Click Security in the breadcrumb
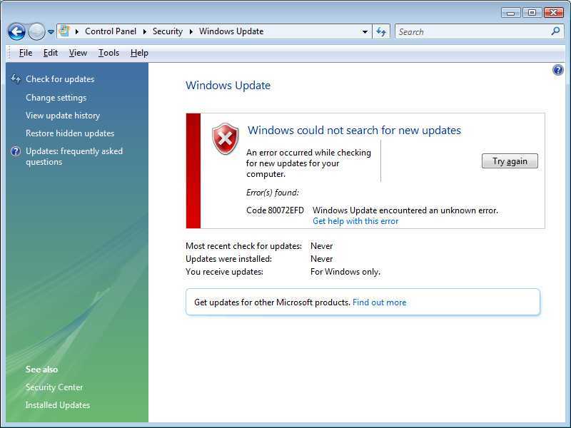Screen dimensions: 571x428 pos(168,31)
